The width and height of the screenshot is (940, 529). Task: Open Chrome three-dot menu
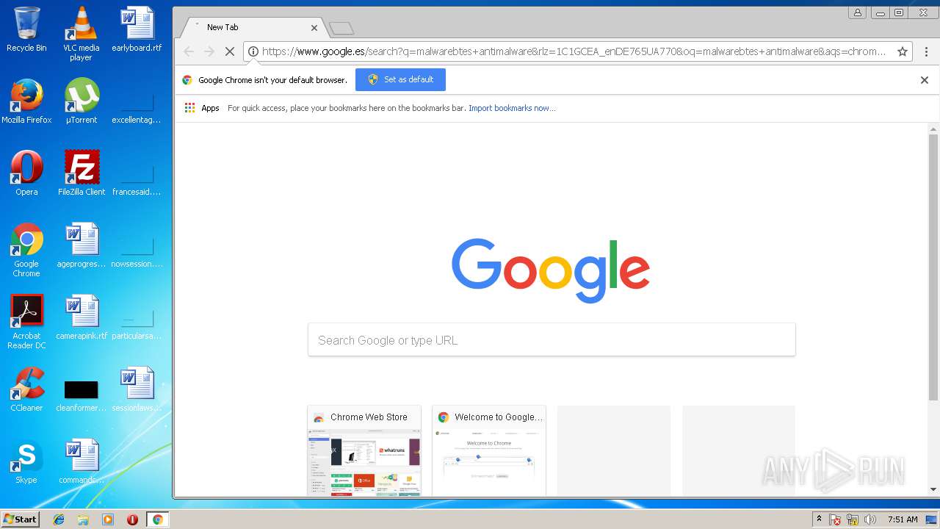point(926,51)
